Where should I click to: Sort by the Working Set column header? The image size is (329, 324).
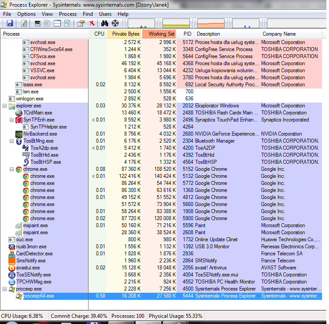[x=159, y=34]
